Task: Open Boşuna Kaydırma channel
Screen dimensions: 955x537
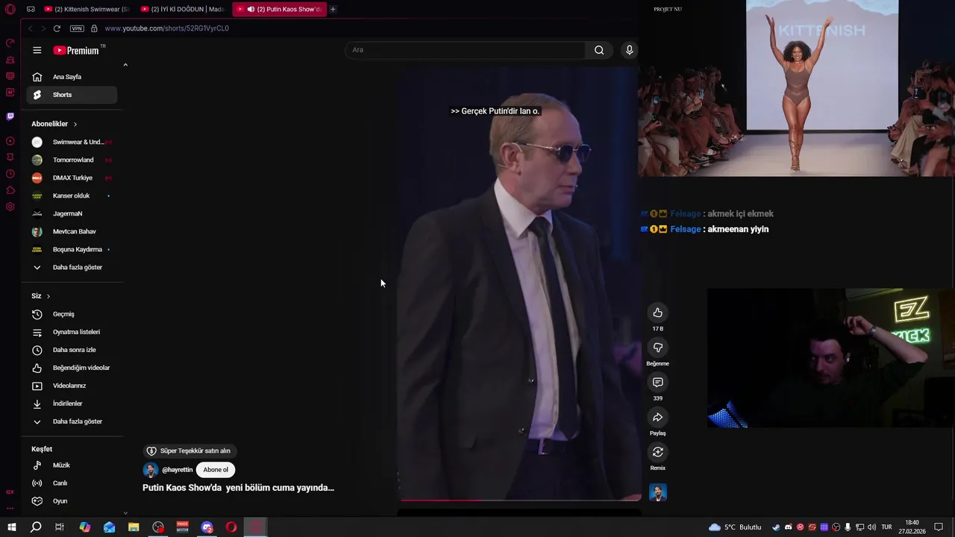Action: 72,249
